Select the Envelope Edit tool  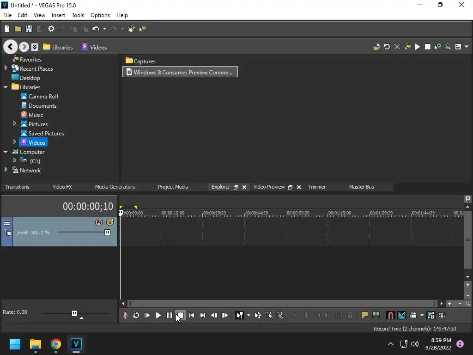pyautogui.click(x=258, y=315)
